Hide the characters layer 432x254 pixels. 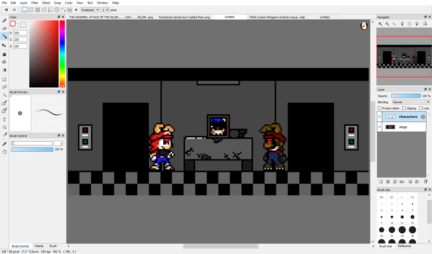click(x=380, y=117)
